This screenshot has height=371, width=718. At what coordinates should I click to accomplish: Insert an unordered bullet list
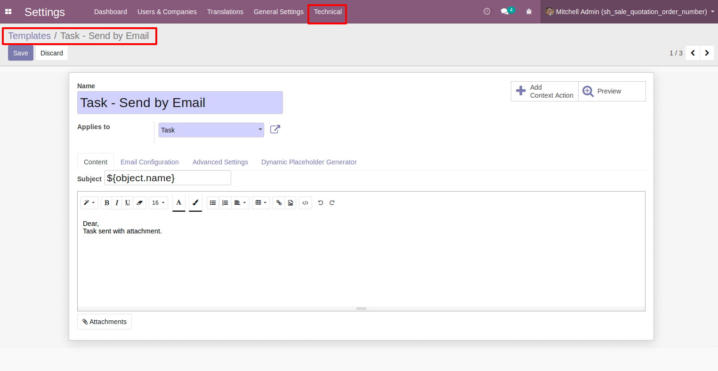point(213,203)
